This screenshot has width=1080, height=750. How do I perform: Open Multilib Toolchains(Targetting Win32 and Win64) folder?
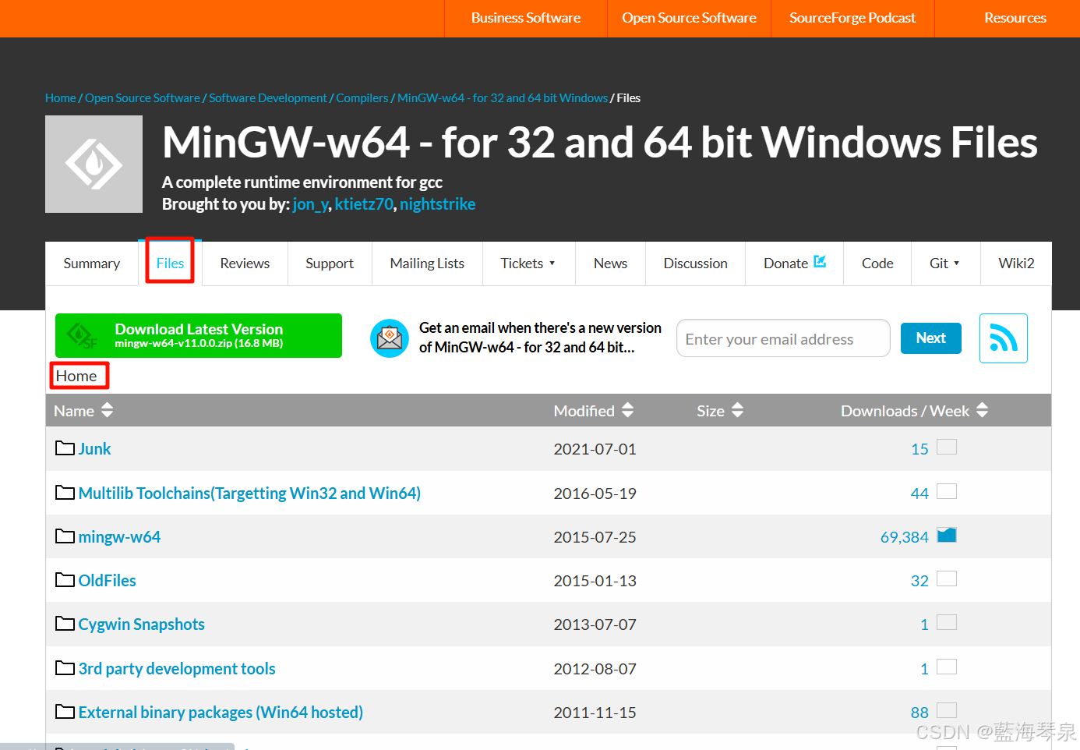(249, 494)
